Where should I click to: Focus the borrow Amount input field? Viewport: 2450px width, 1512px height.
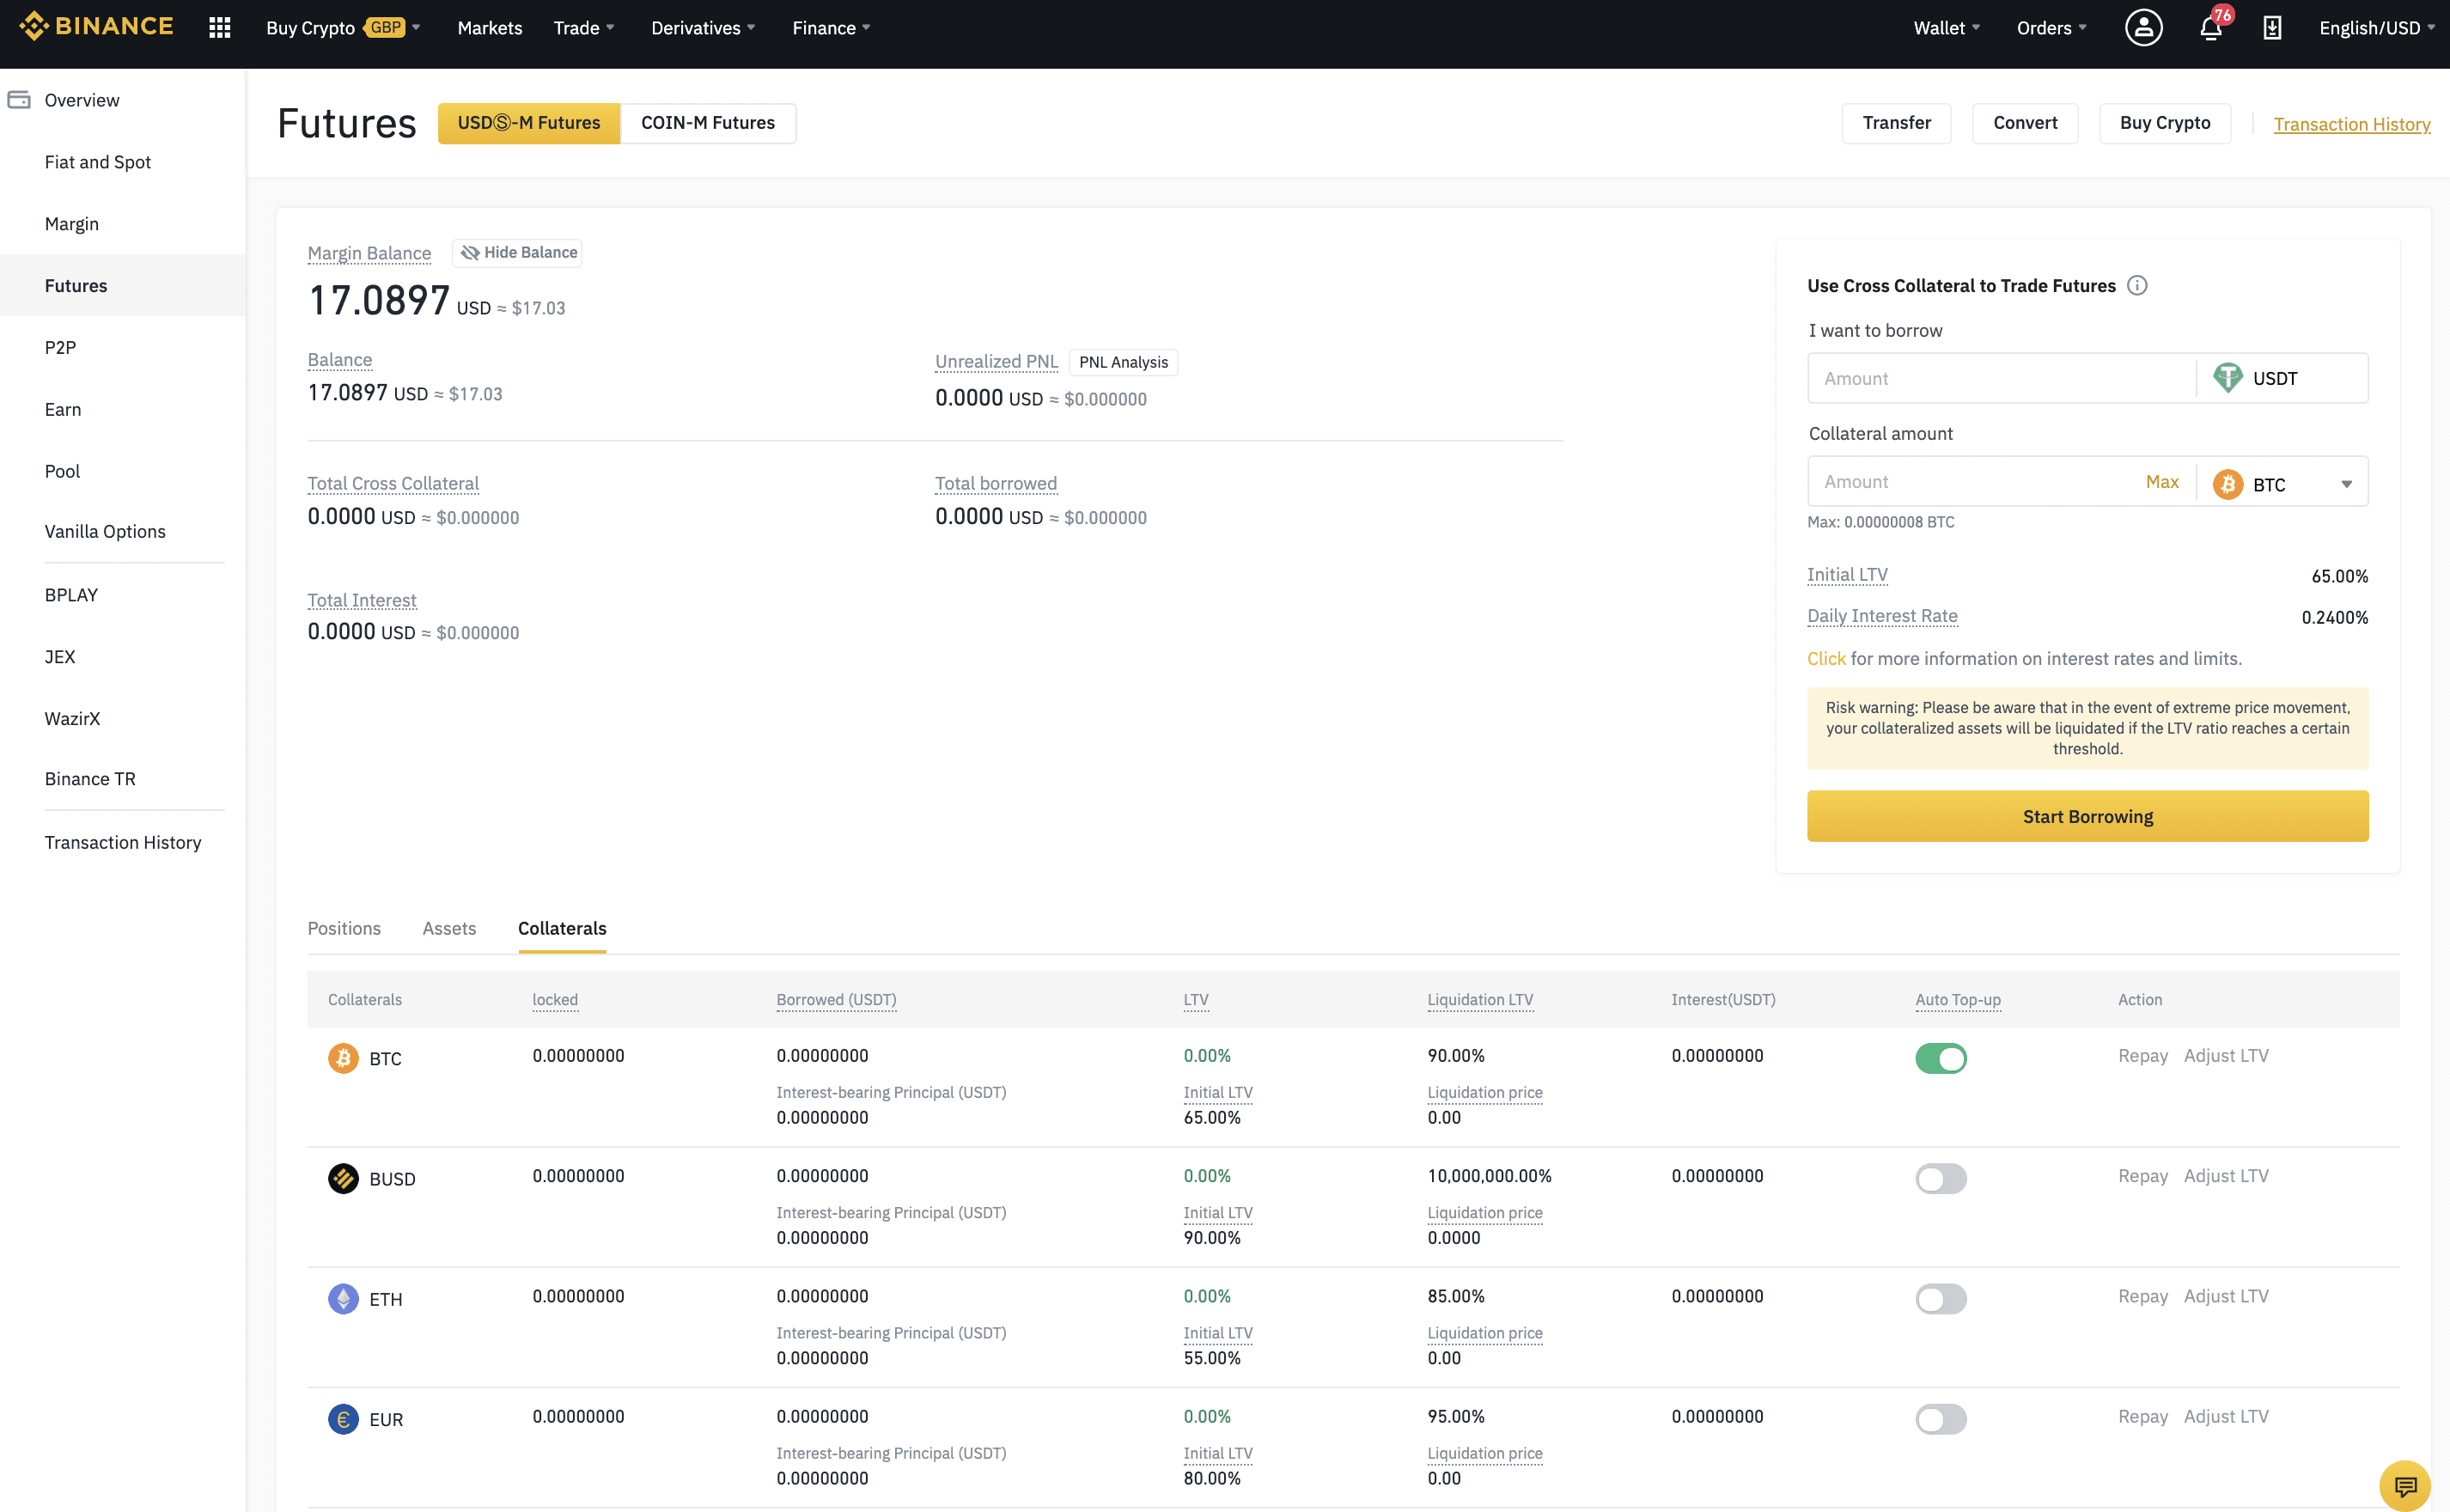point(2001,378)
